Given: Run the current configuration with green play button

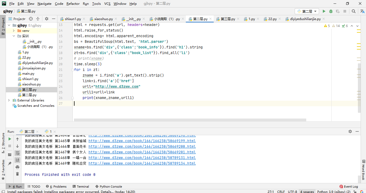Looking at the screenshot, I should 324,11.
